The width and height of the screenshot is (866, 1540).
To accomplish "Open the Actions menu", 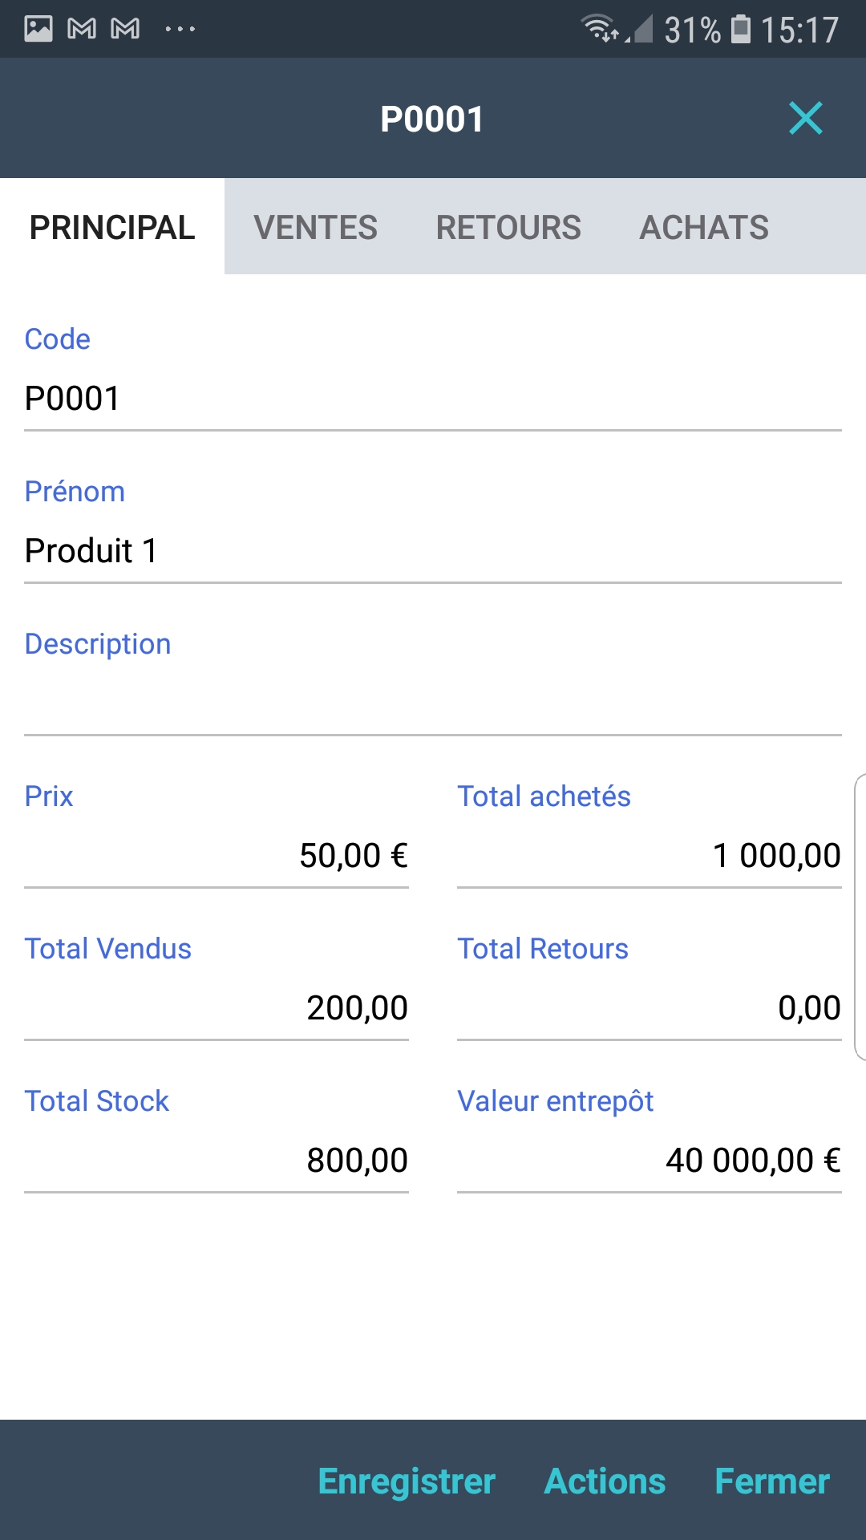I will click(605, 1481).
